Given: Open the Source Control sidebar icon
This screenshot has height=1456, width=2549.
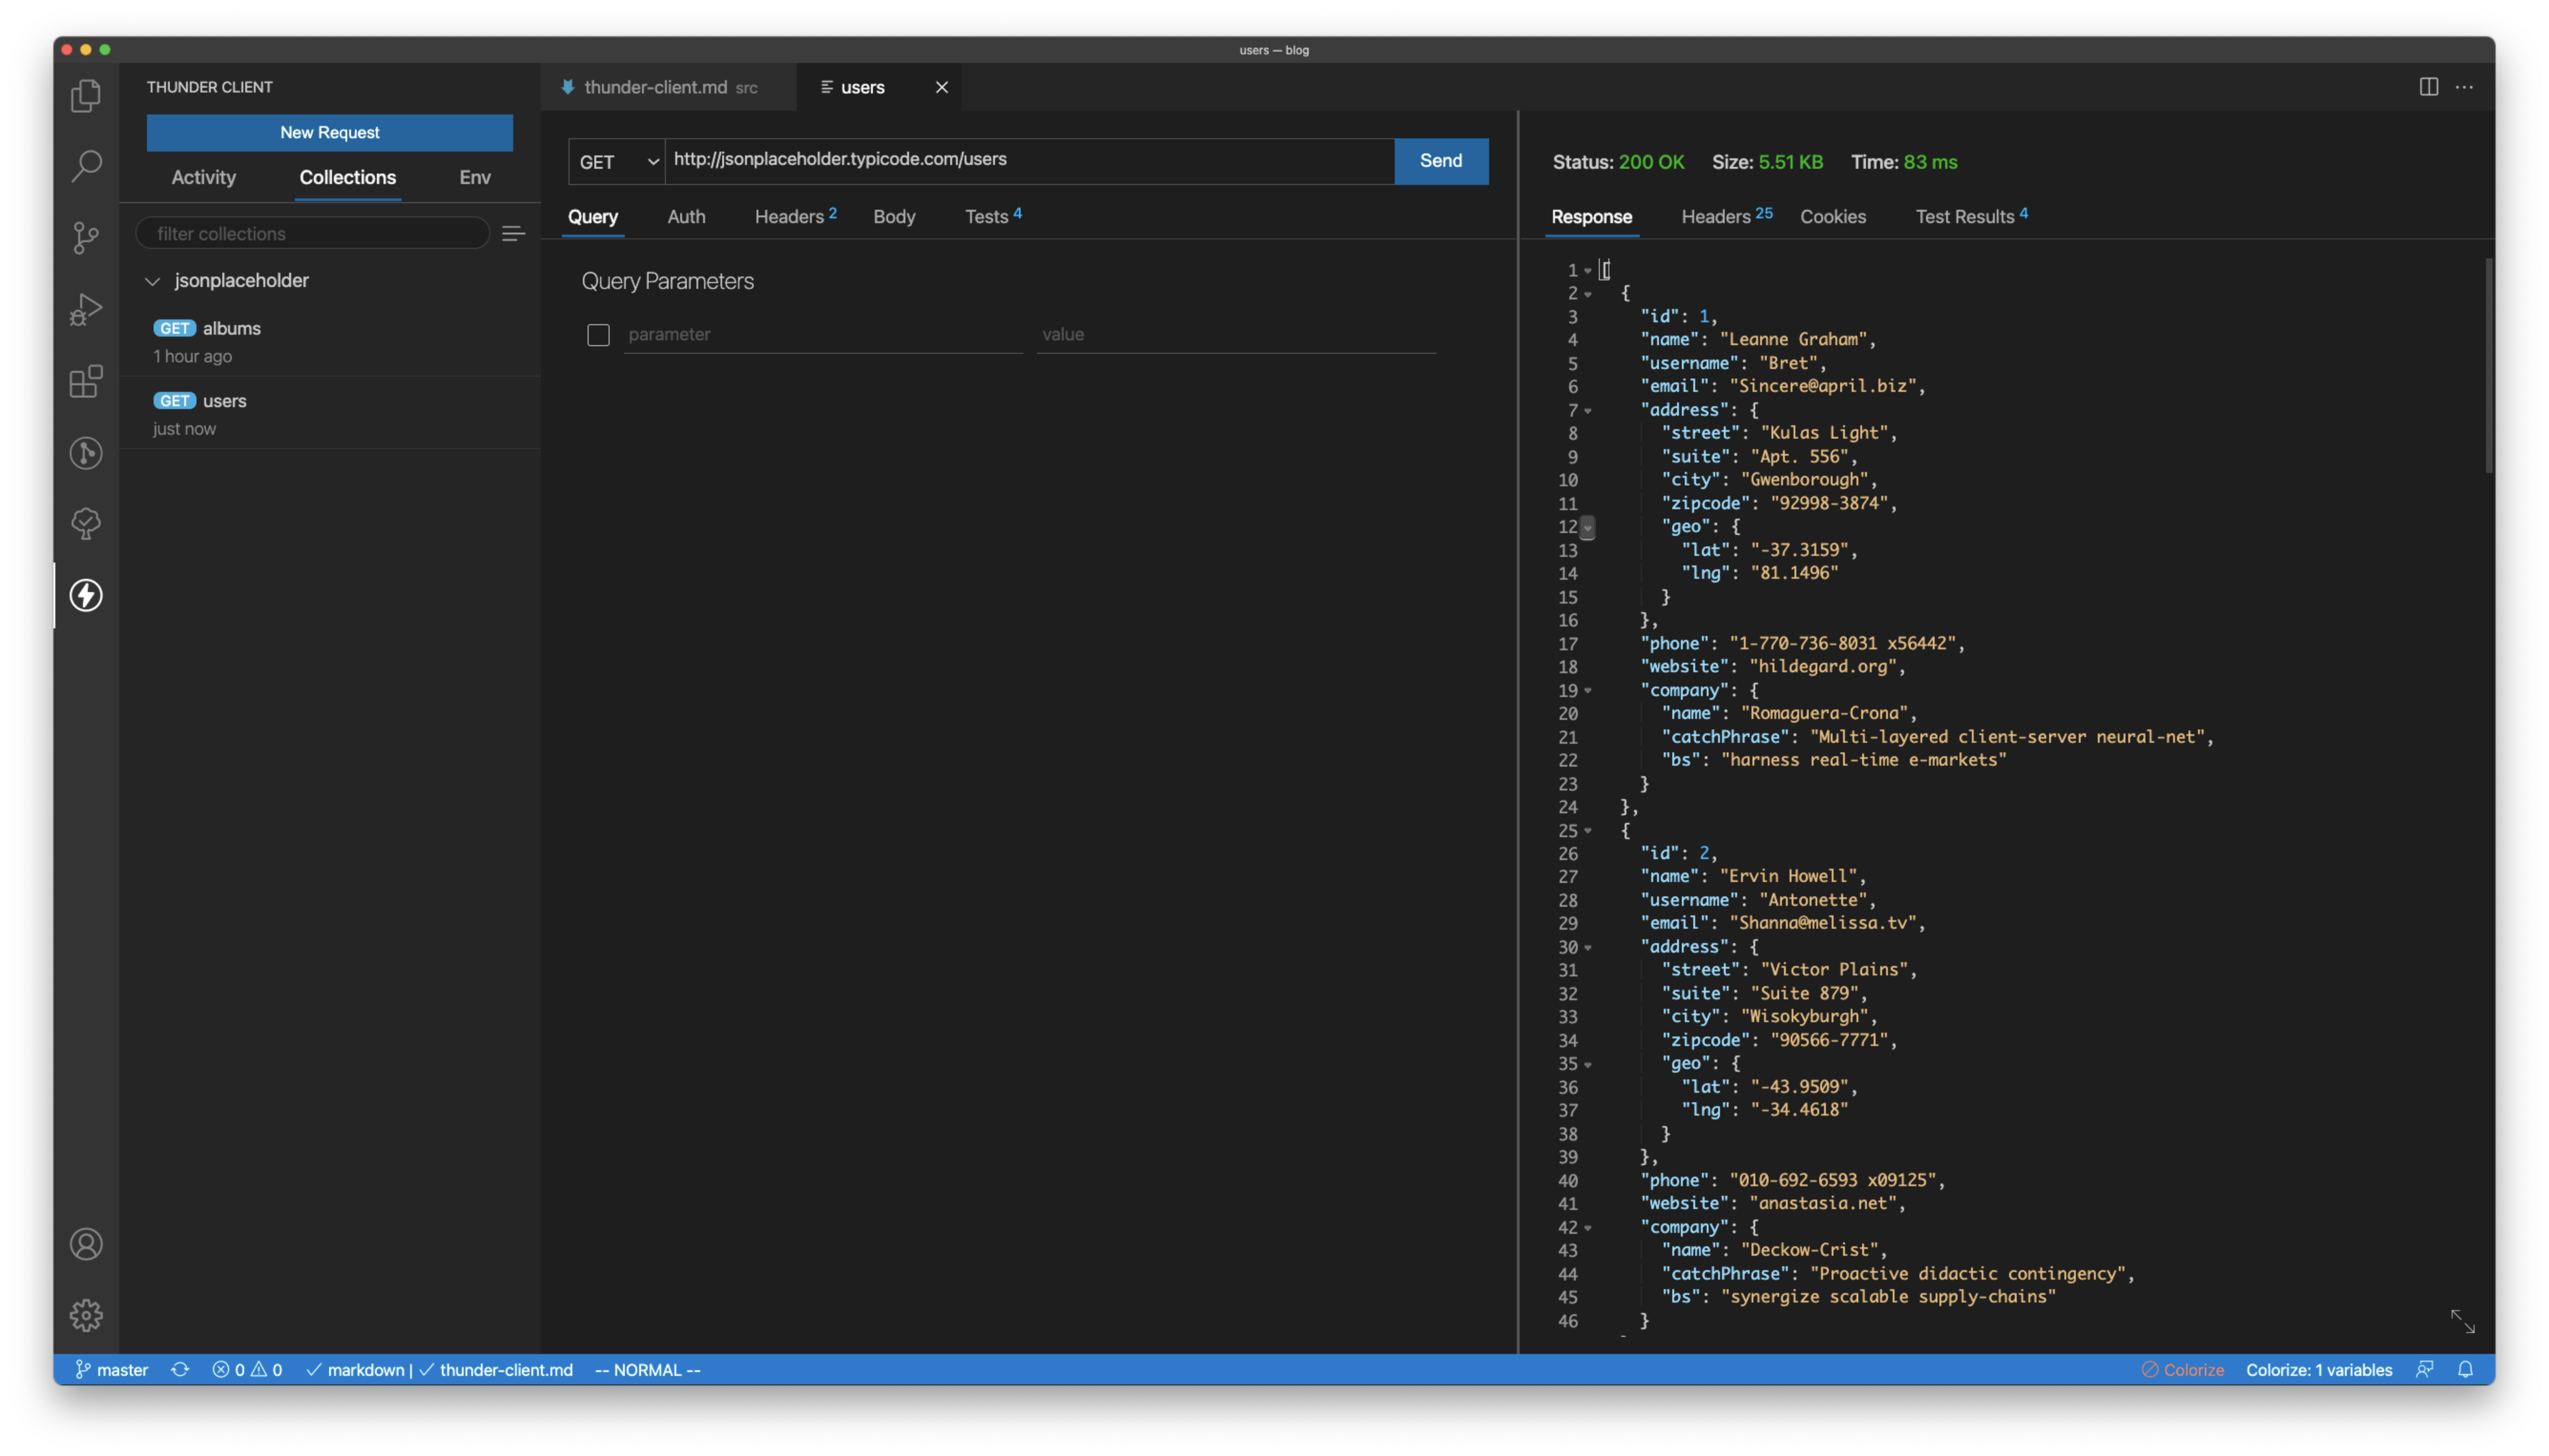Looking at the screenshot, I should [x=86, y=237].
